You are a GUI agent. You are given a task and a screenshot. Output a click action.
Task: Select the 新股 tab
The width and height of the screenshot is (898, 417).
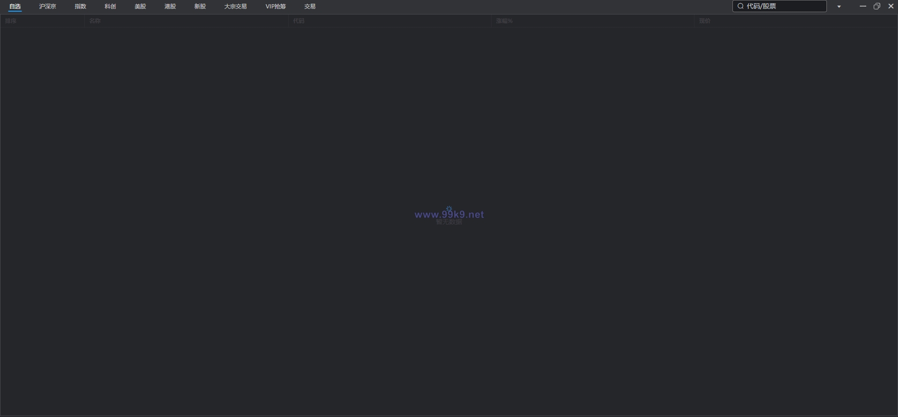[x=200, y=7]
